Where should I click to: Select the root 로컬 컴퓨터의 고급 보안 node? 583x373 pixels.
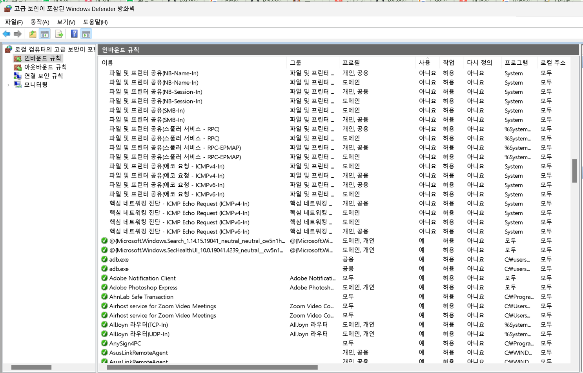pyautogui.click(x=55, y=49)
